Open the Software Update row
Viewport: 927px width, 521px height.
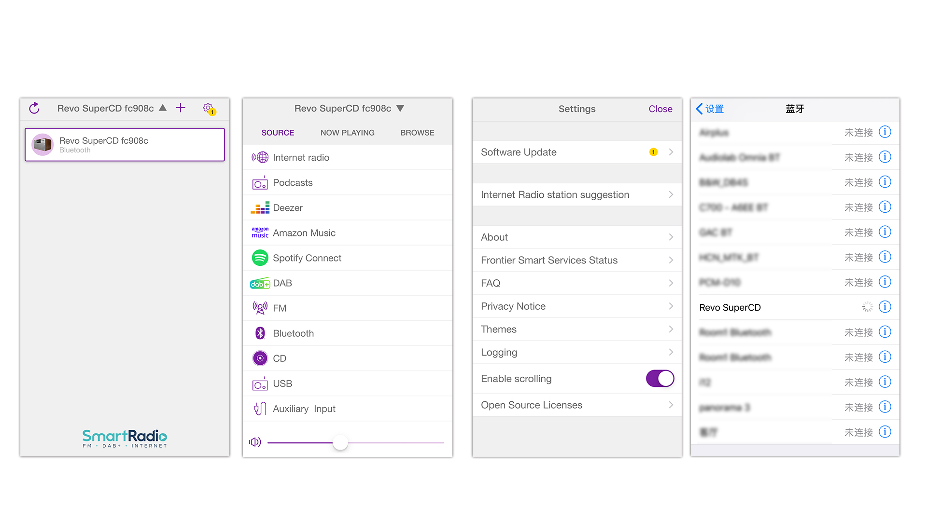(x=577, y=152)
